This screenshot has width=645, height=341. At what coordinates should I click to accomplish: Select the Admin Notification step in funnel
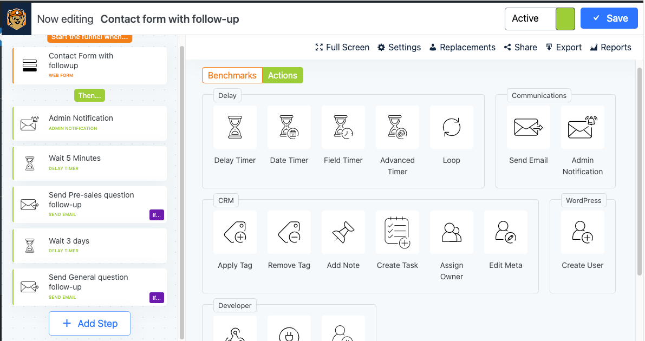(90, 123)
